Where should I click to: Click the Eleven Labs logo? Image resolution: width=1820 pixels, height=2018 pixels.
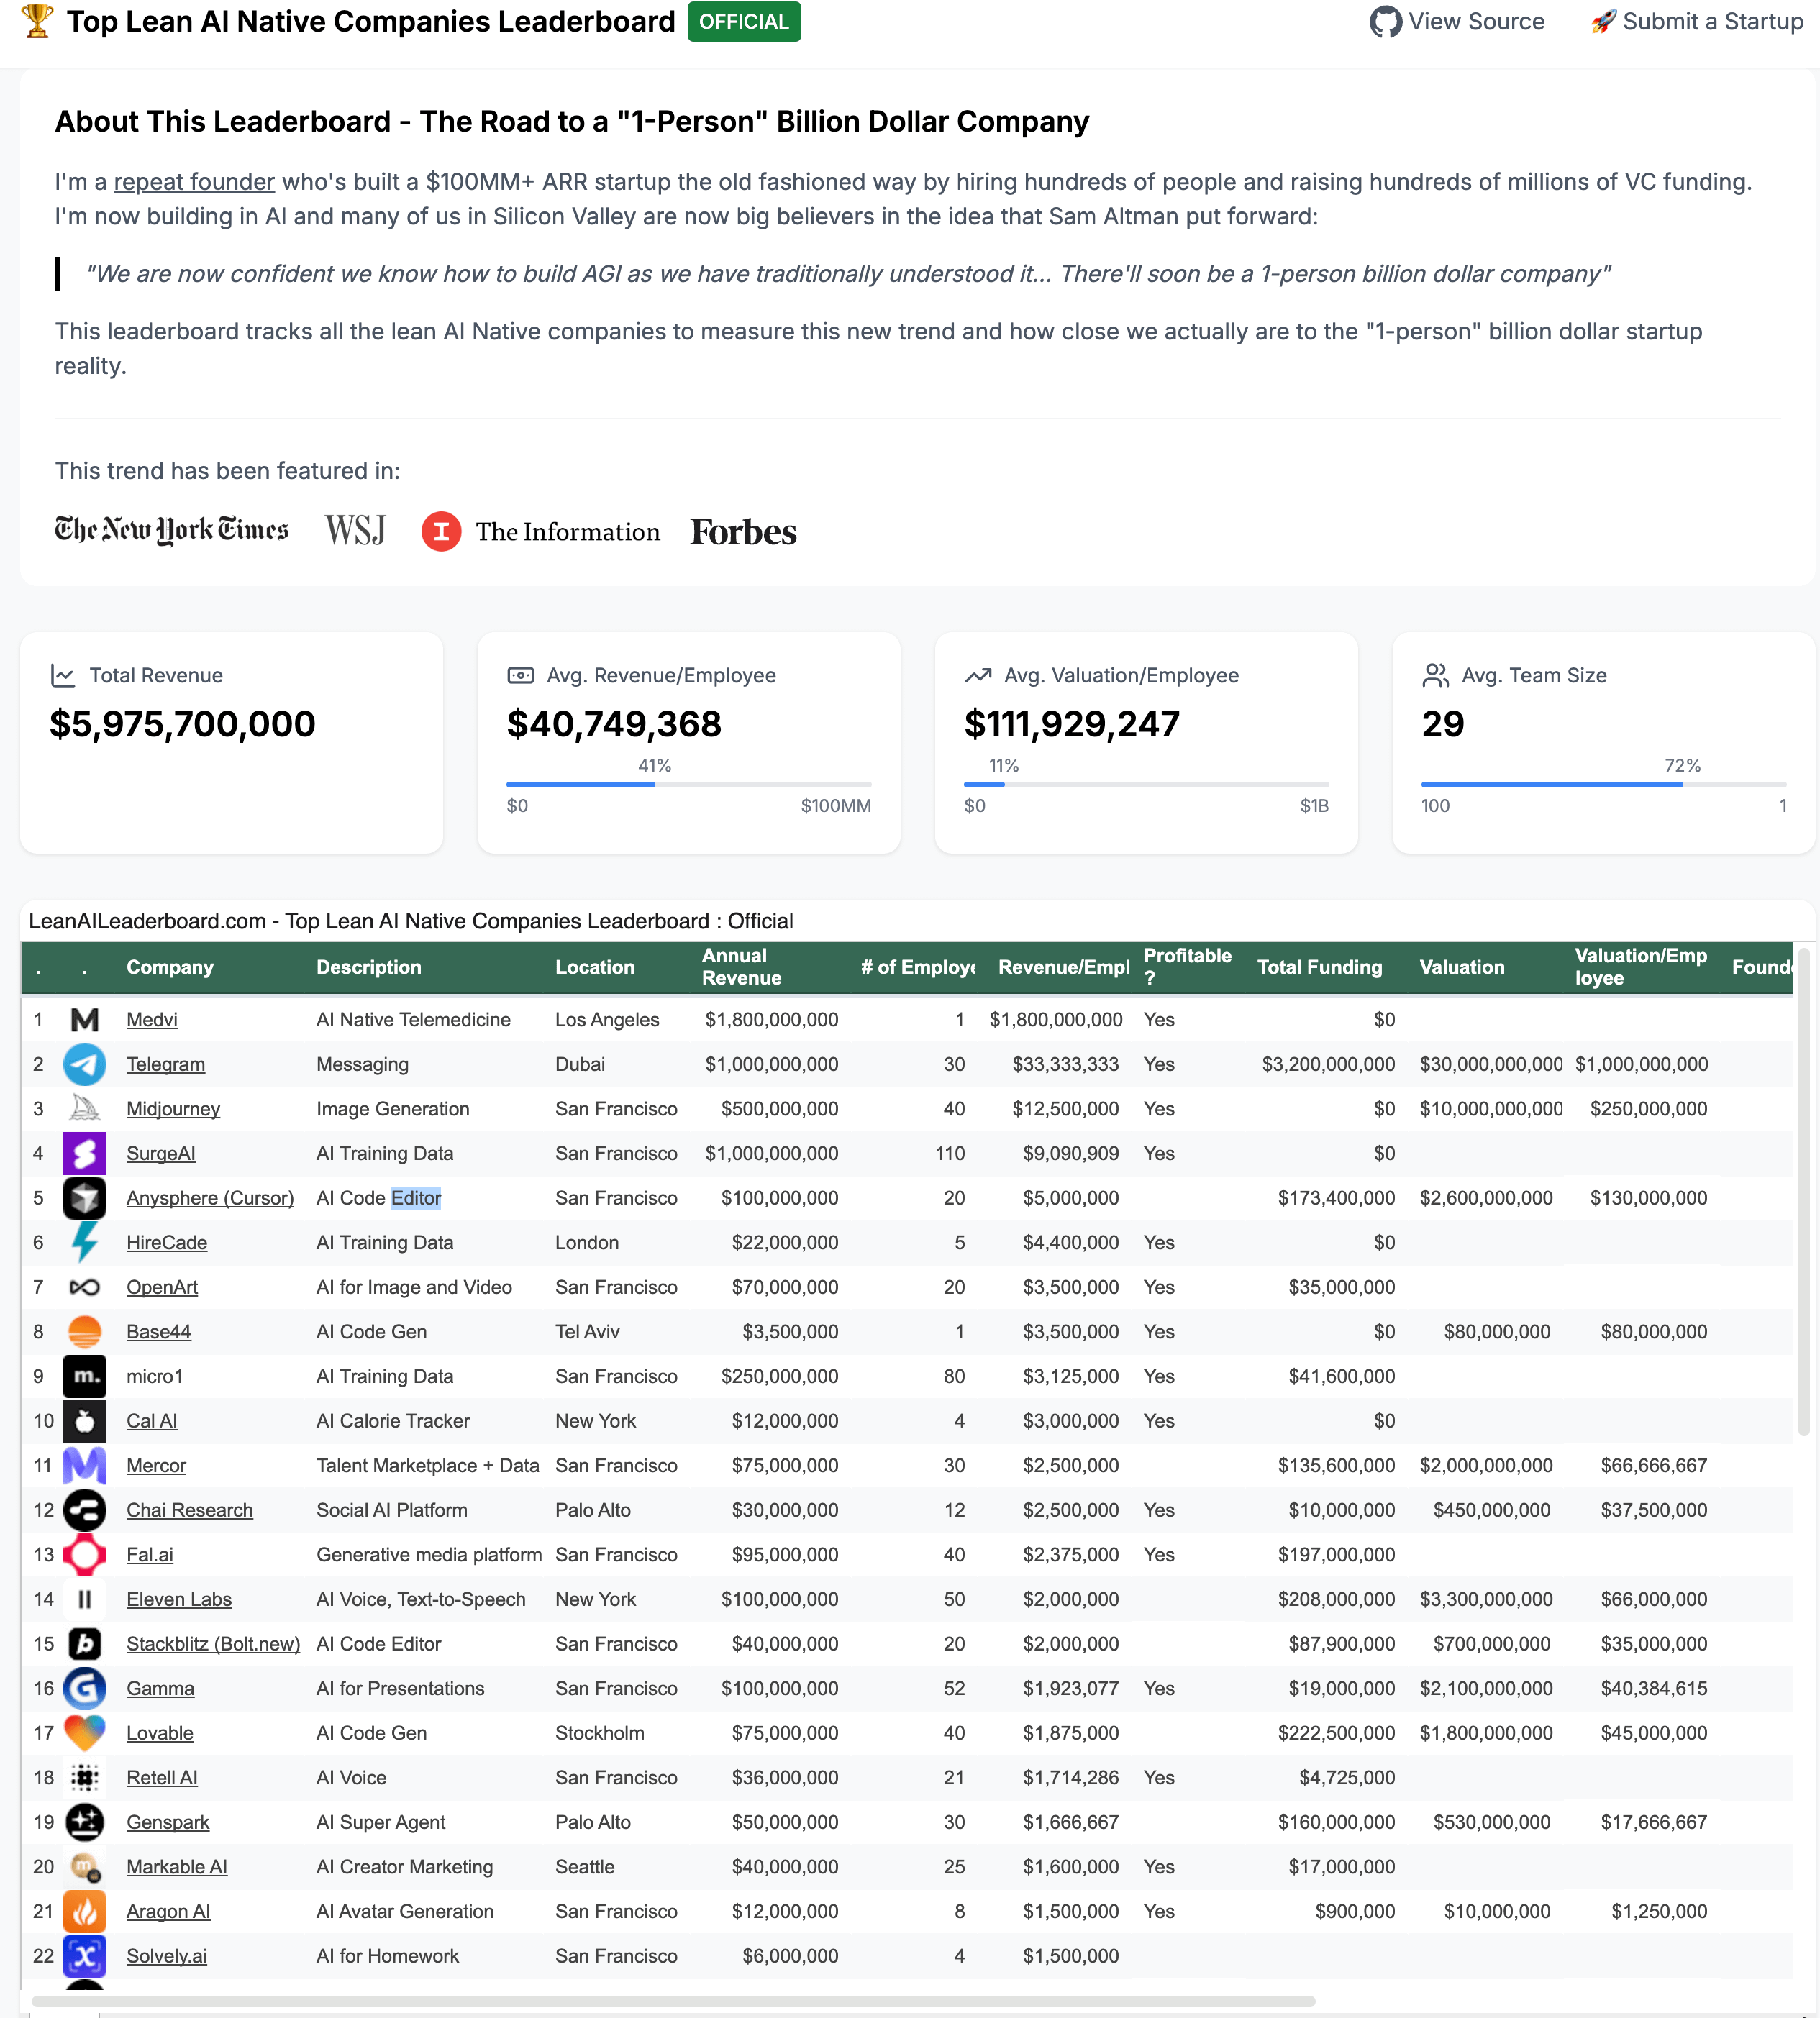click(85, 1599)
